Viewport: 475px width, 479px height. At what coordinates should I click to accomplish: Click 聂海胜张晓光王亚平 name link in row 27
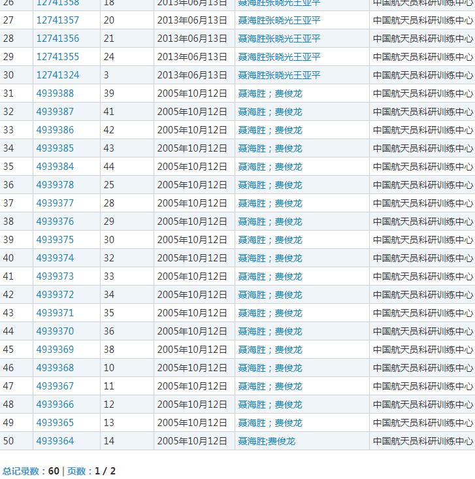tap(279, 20)
